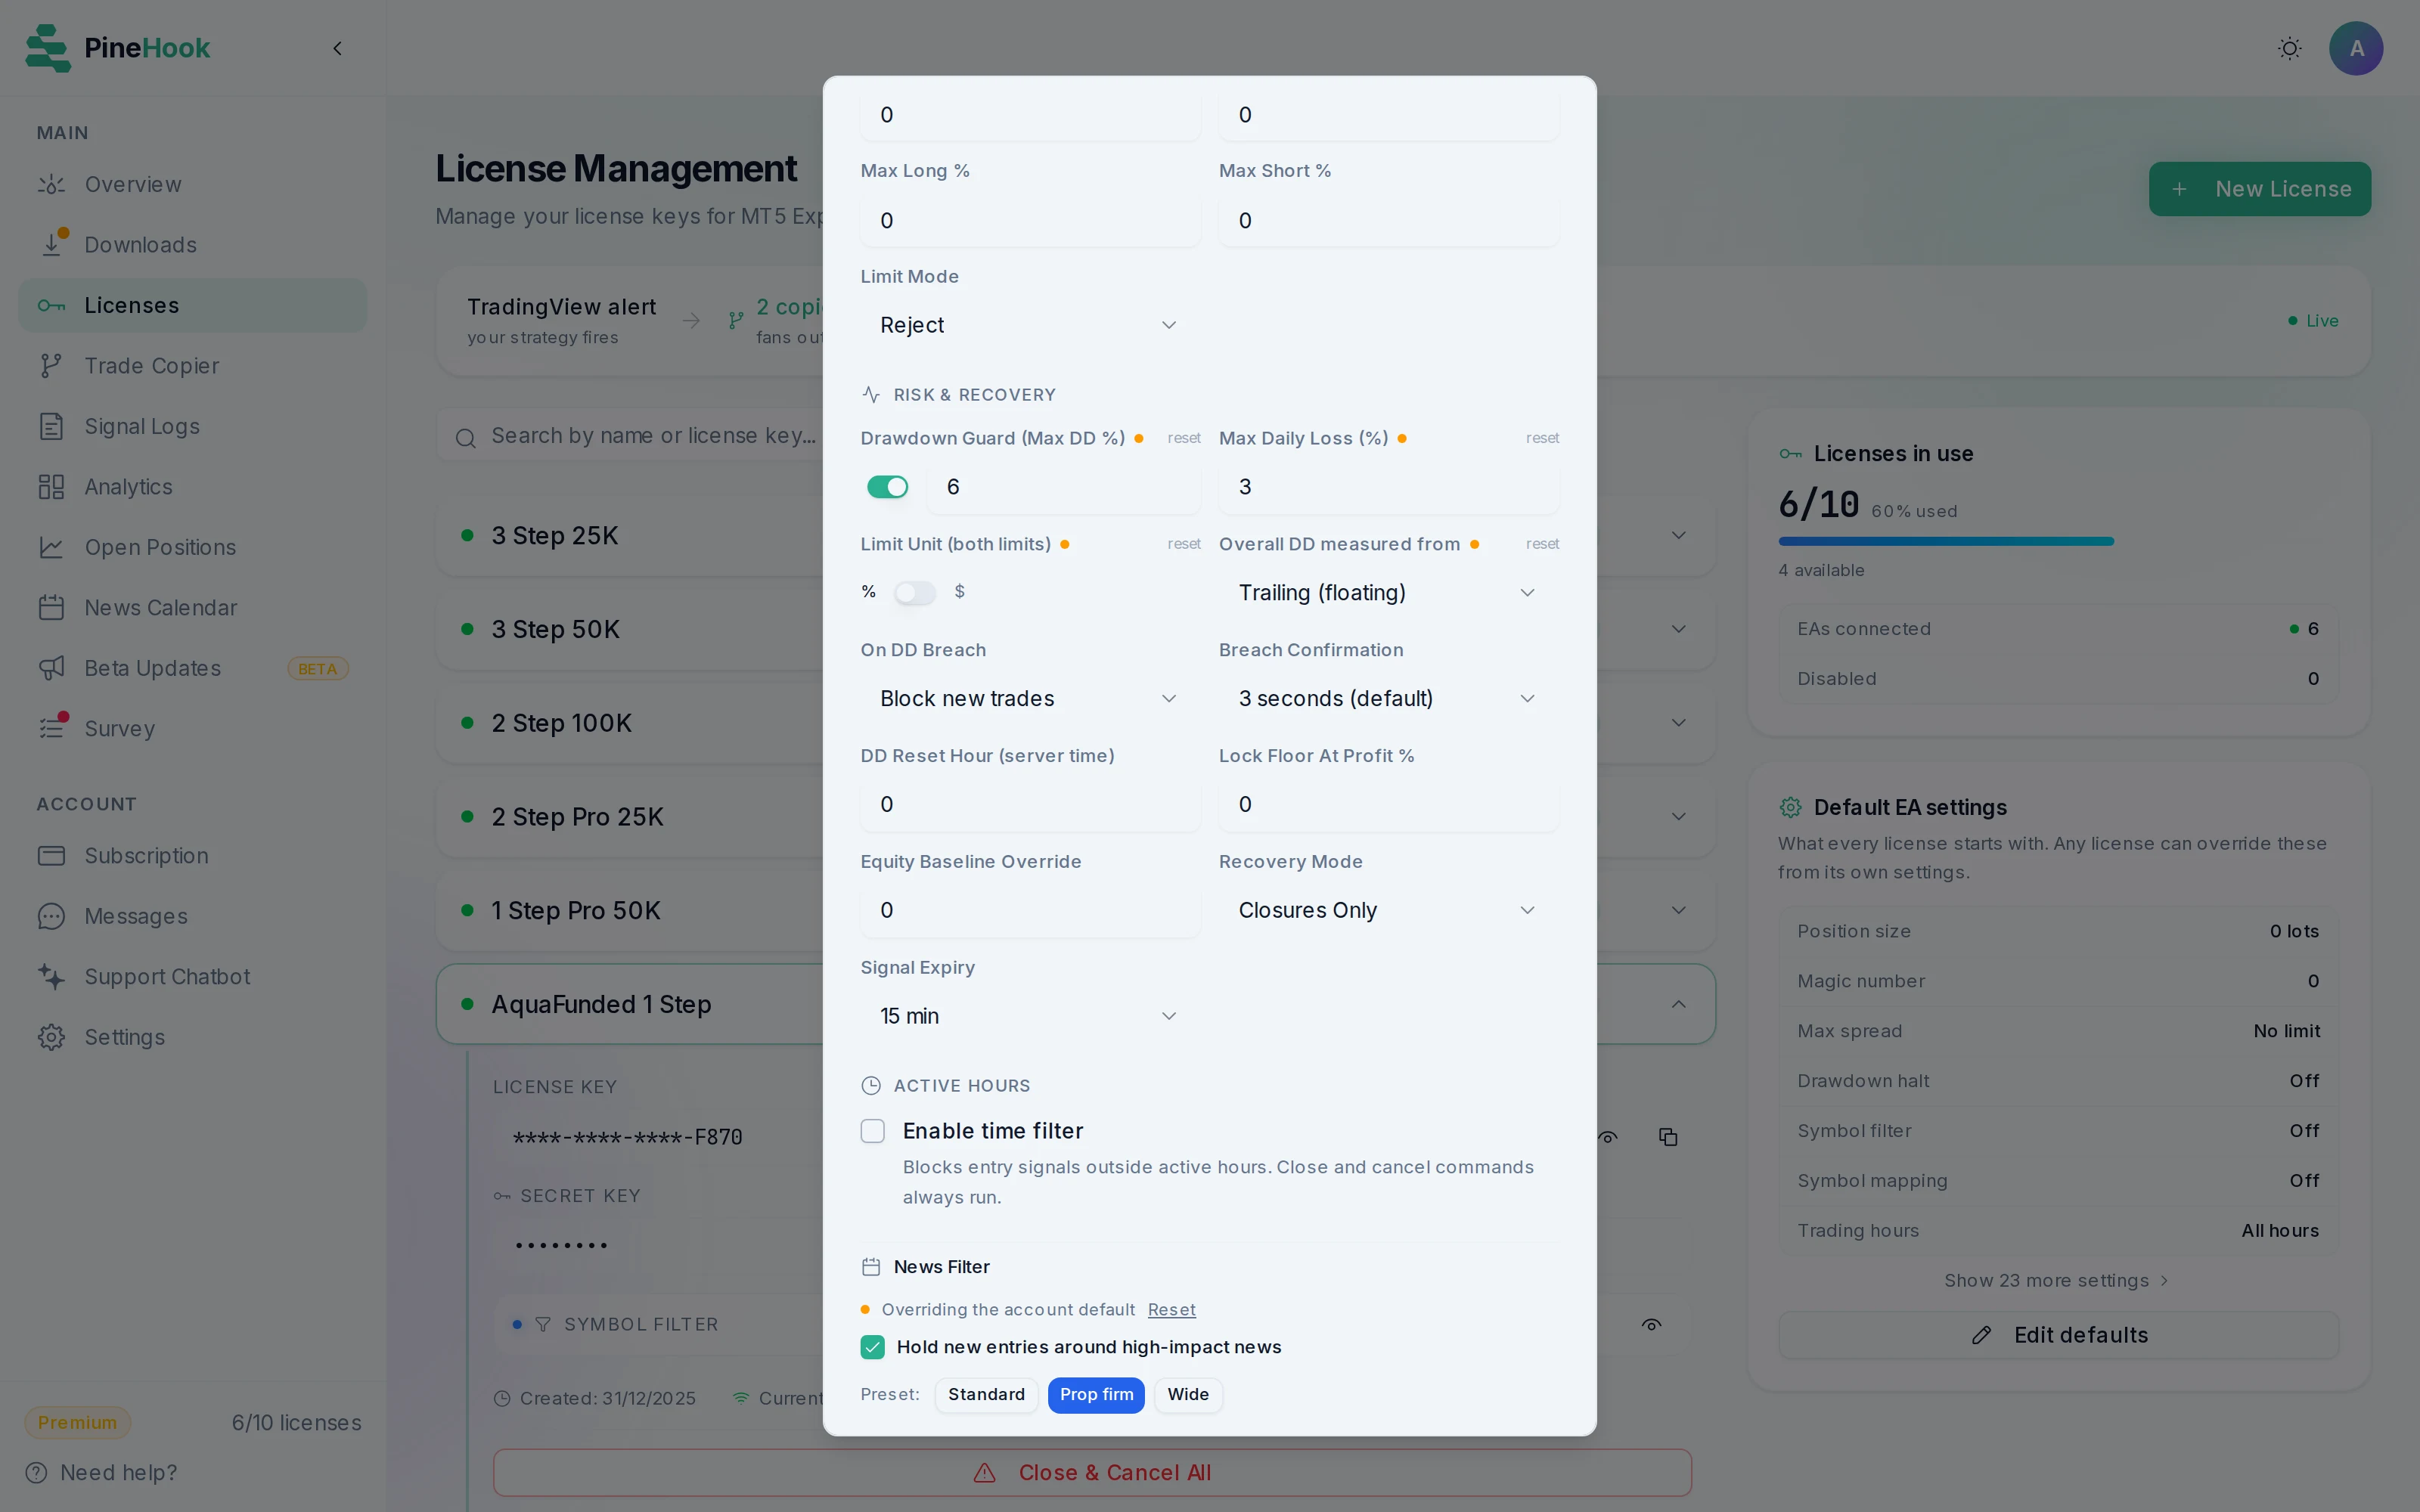
Task: Select the Wide news preset
Action: pyautogui.click(x=1188, y=1395)
